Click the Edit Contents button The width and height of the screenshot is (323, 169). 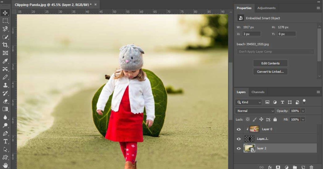271,63
